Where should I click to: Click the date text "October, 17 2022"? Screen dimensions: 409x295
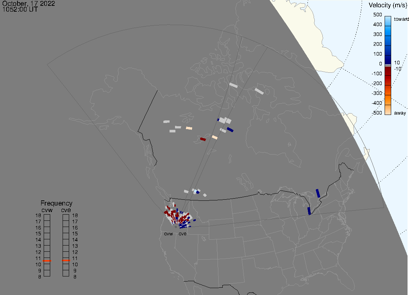click(28, 3)
